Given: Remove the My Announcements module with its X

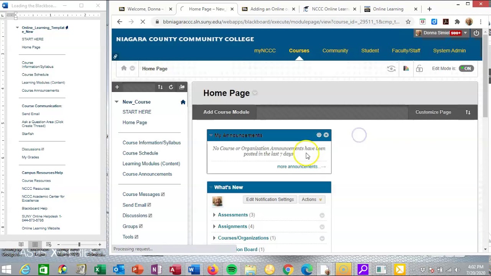Looking at the screenshot, I should 326,135.
